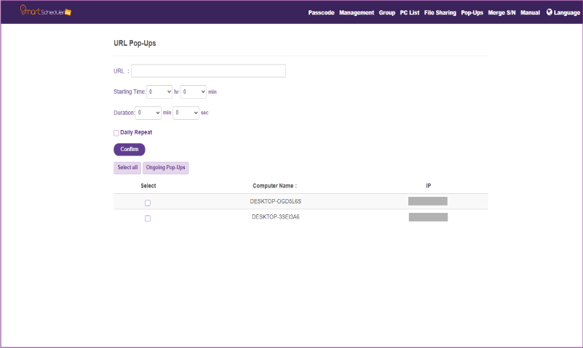The image size is (583, 348).
Task: Open the Group menu item
Action: [x=387, y=13]
